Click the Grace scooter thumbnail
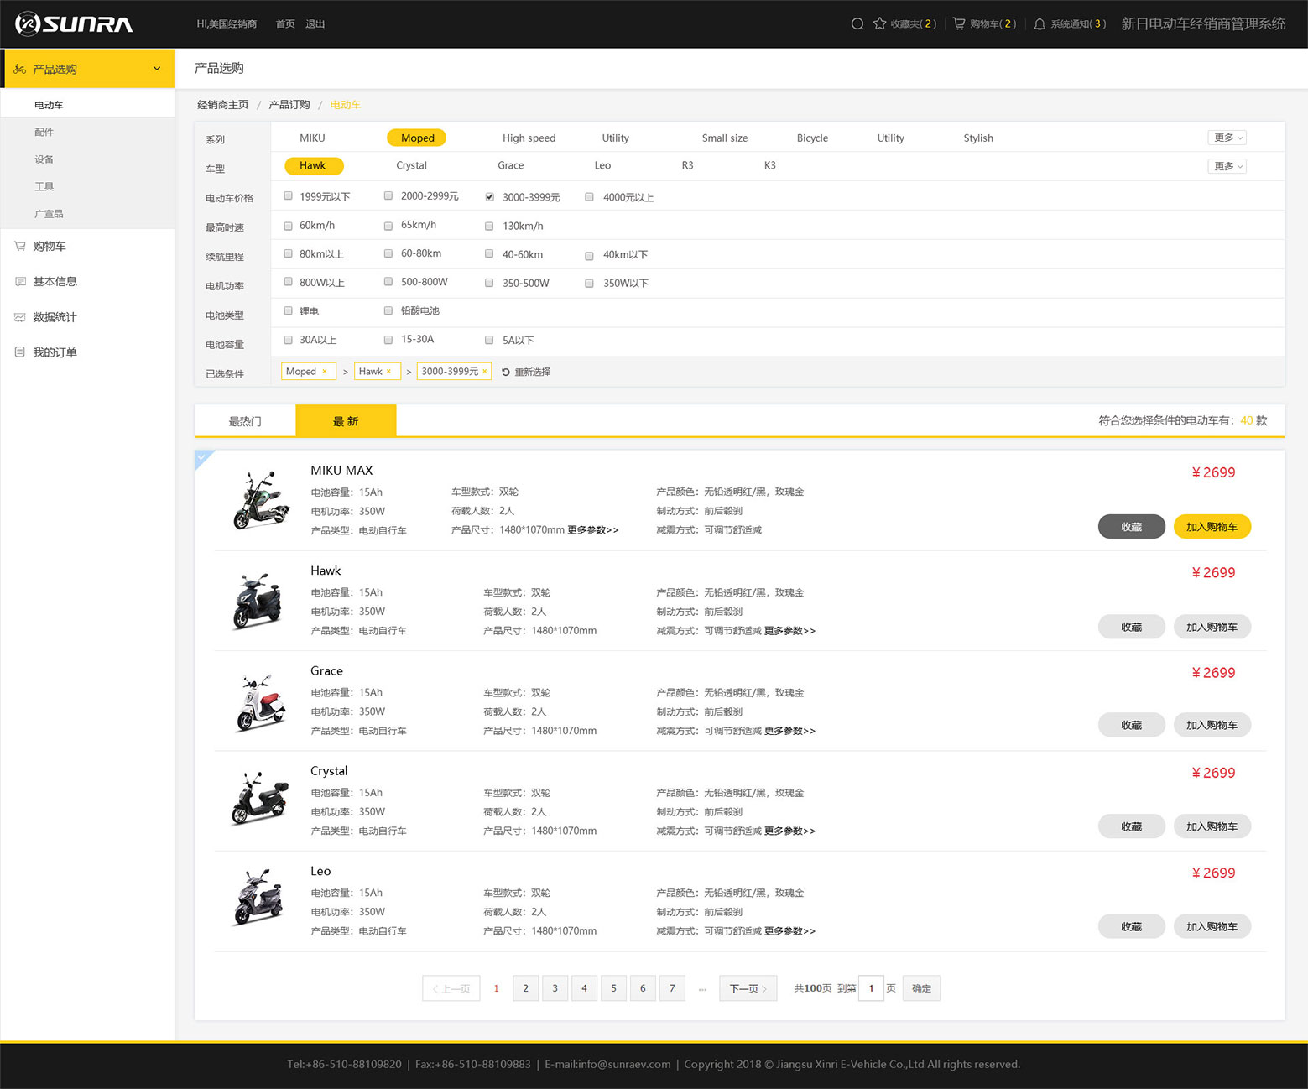The height and width of the screenshot is (1089, 1308). [x=261, y=702]
